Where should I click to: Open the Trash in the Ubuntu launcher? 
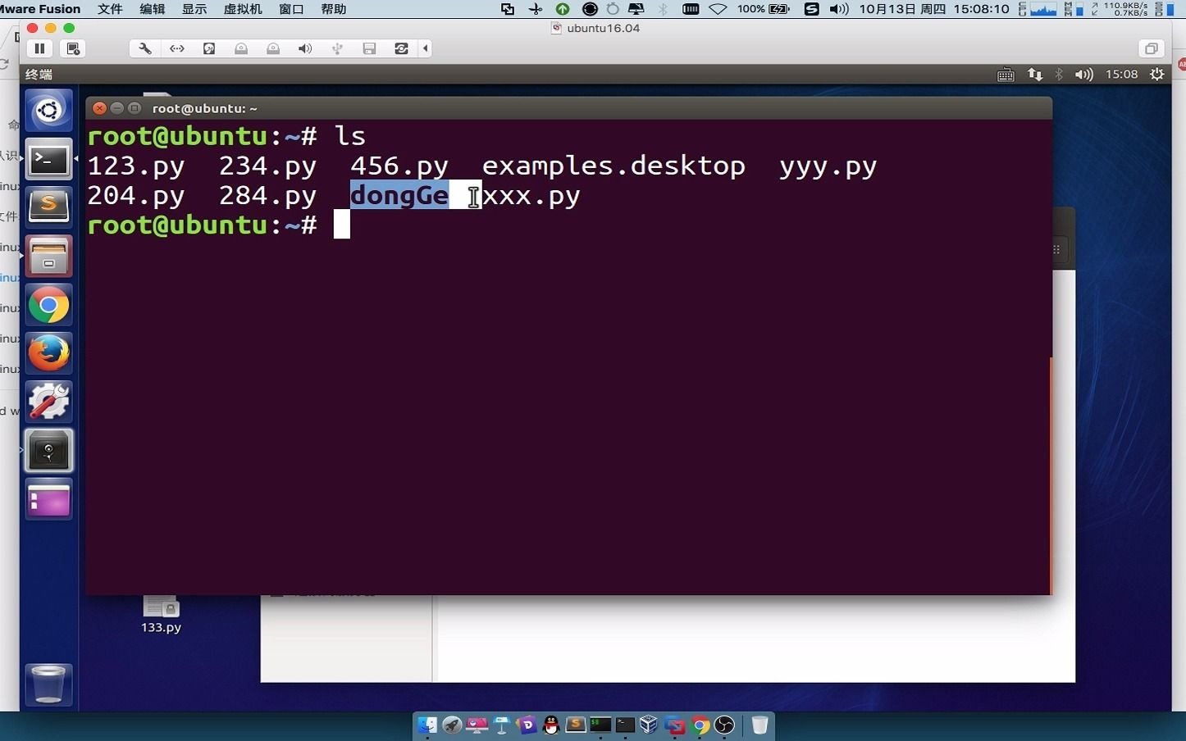[49, 684]
